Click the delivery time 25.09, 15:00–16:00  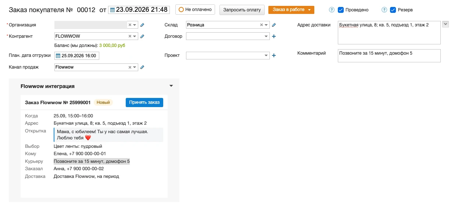73,116
